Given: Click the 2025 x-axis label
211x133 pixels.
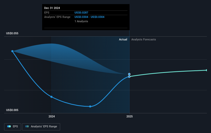Looking at the screenshot, I should [x=130, y=117].
